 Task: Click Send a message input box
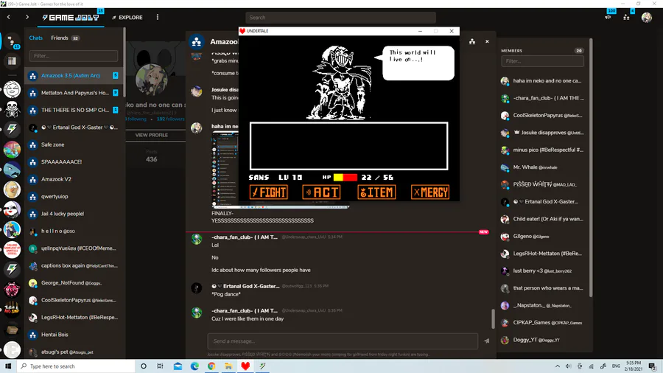pyautogui.click(x=343, y=341)
